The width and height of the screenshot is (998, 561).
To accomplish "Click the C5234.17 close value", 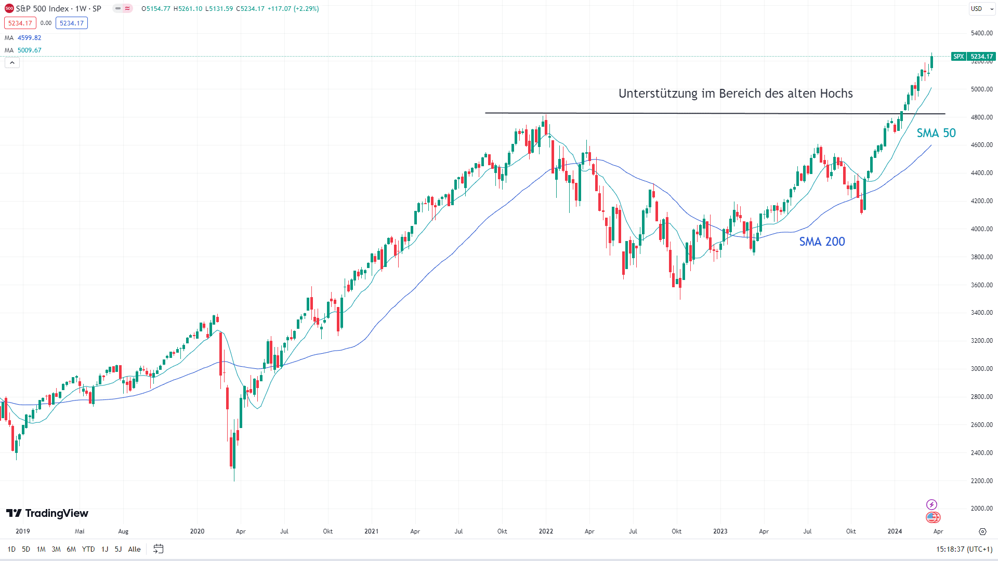I will 250,9.
